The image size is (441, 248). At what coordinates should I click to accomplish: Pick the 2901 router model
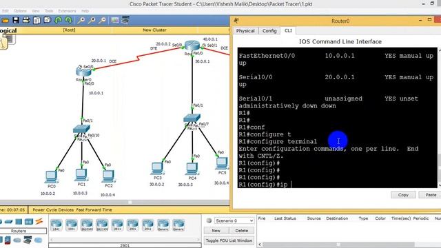point(132,225)
